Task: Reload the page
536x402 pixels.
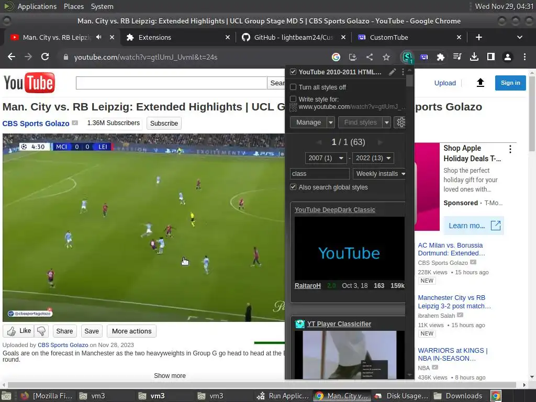Action: click(45, 57)
